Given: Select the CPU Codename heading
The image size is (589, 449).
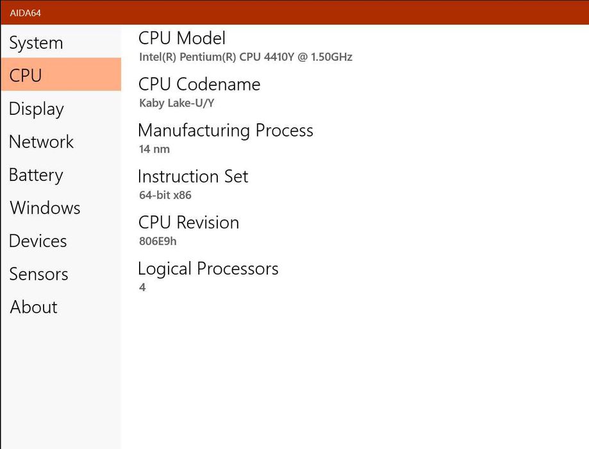Looking at the screenshot, I should click(199, 84).
